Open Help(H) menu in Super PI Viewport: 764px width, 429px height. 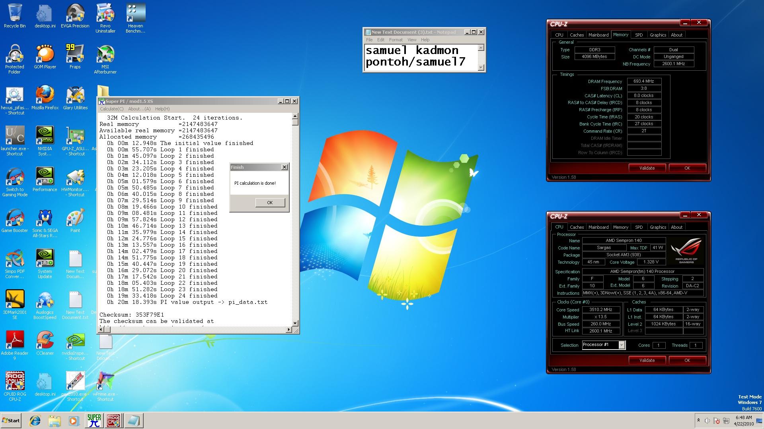click(x=162, y=109)
